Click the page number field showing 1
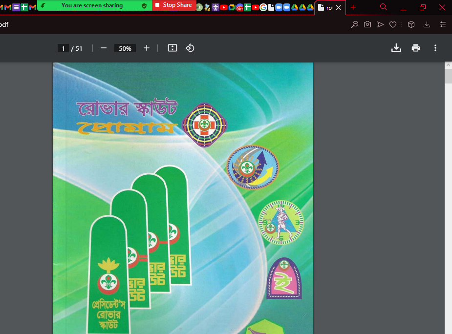This screenshot has height=334, width=452. (63, 48)
